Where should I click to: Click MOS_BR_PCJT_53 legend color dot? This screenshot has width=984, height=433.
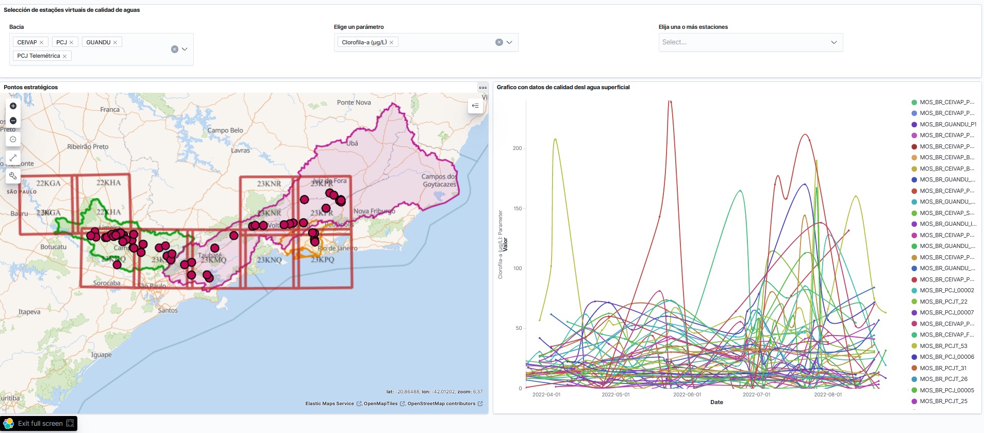pyautogui.click(x=914, y=346)
